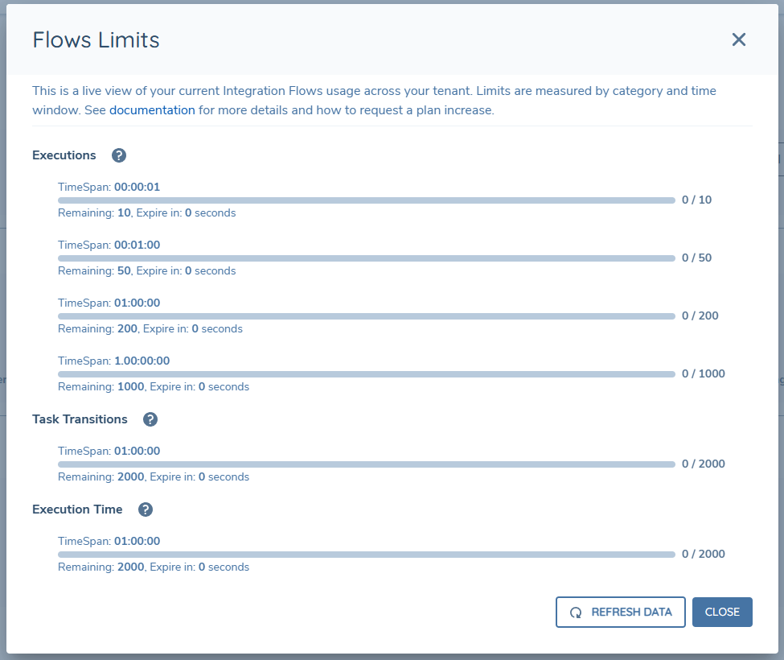Click the Execution Time progress bar

(x=366, y=555)
